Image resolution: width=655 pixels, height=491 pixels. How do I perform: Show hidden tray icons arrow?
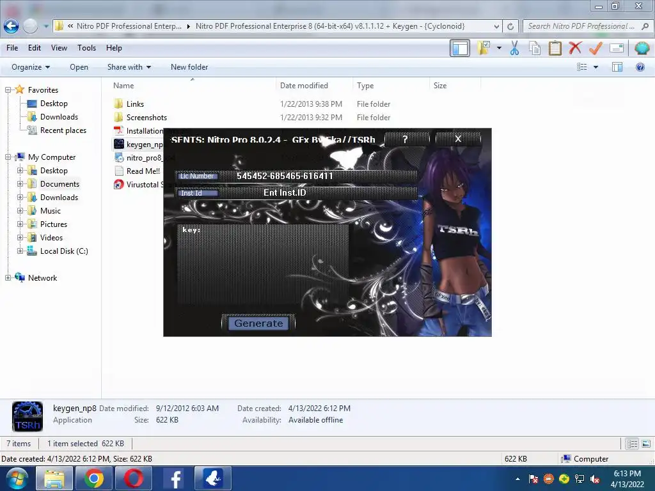[x=518, y=479]
